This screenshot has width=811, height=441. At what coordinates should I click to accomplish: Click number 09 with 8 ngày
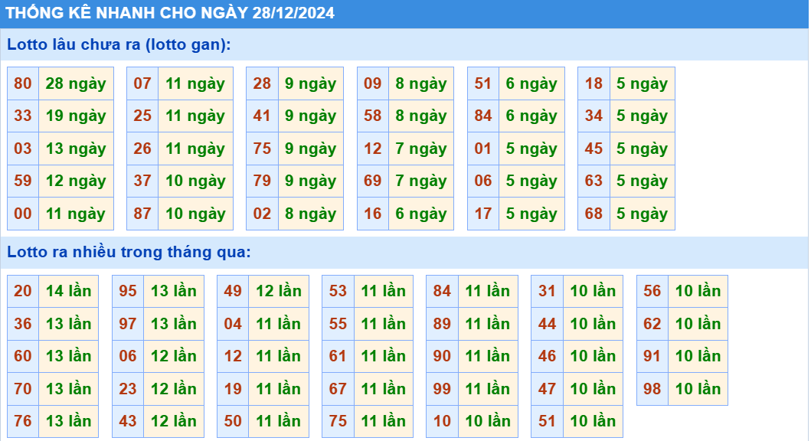pyautogui.click(x=372, y=83)
